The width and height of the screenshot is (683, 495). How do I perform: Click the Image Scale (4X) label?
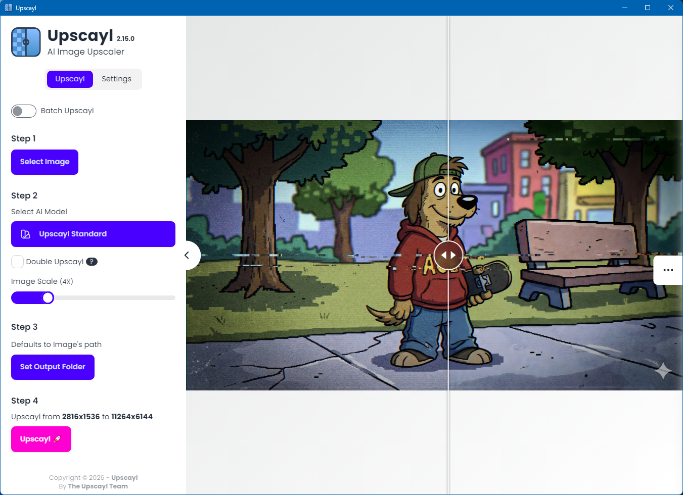(x=42, y=282)
